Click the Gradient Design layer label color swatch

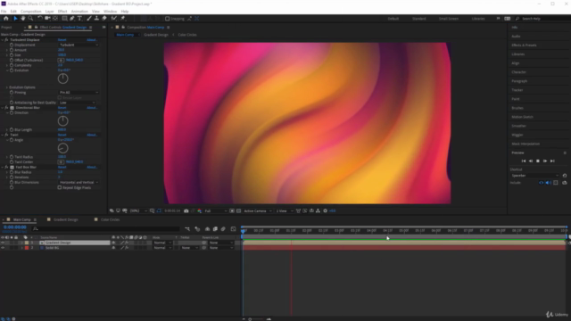pyautogui.click(x=27, y=243)
